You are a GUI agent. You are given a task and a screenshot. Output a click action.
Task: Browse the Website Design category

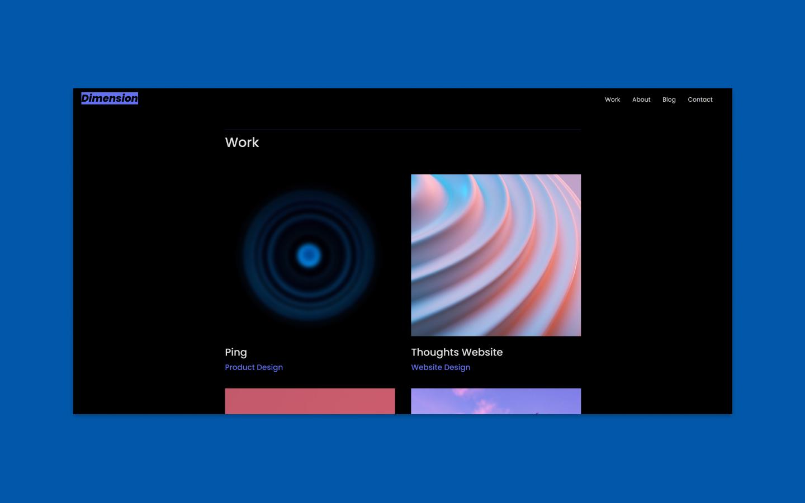[441, 367]
